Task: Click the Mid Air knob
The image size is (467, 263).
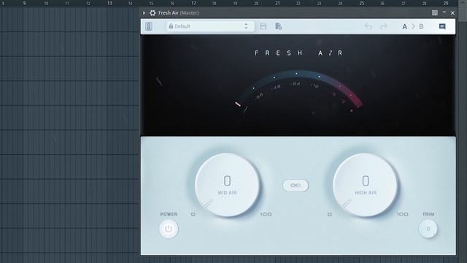Action: coord(227,185)
